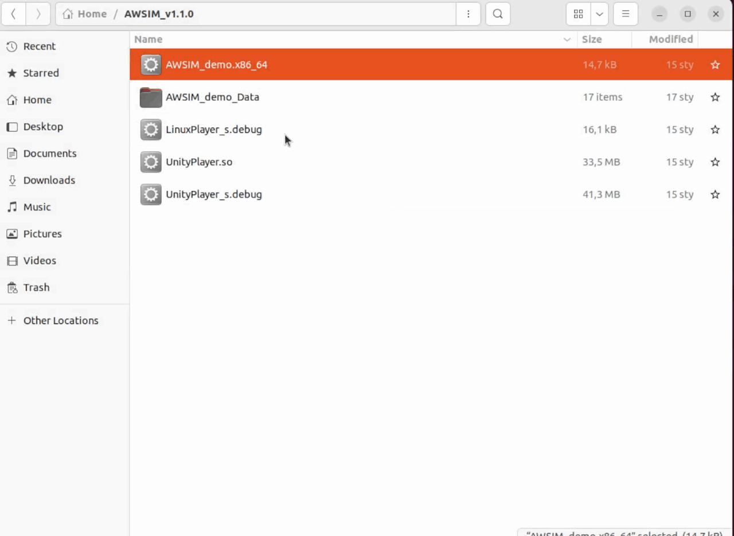Click the gear icon of UnityPlayer.so

151,162
